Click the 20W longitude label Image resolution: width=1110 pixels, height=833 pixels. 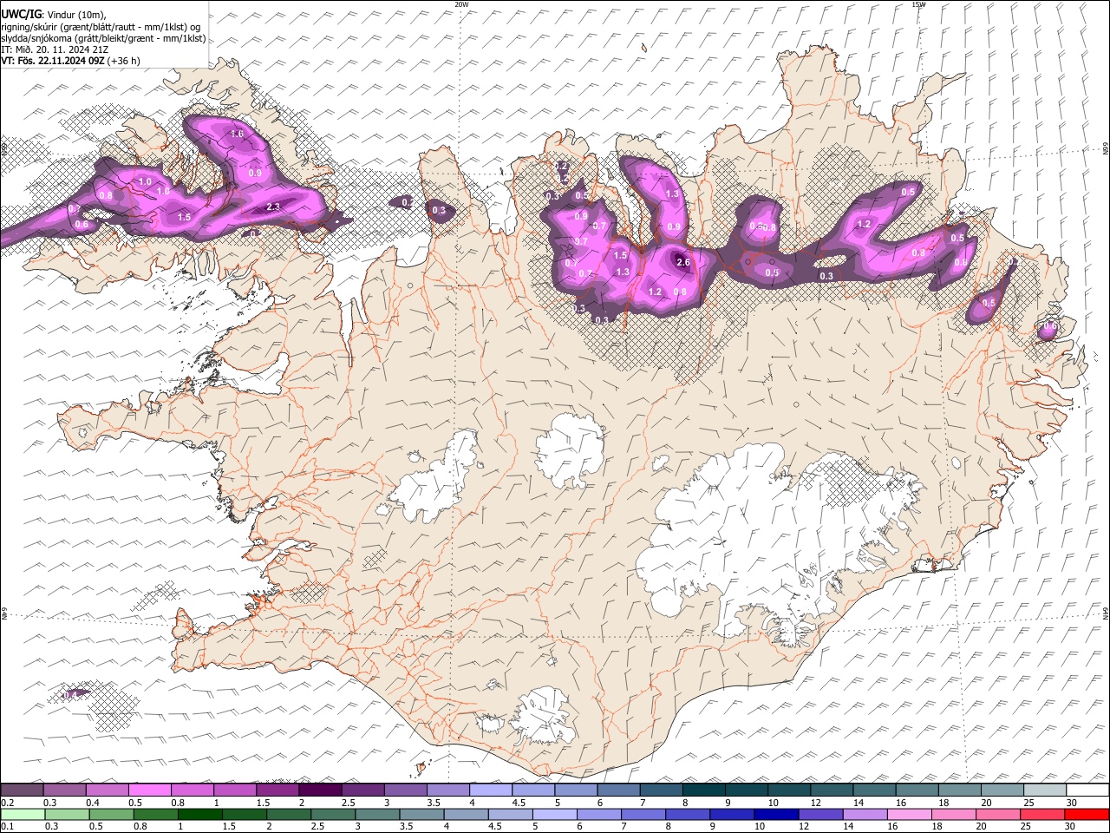pyautogui.click(x=461, y=4)
